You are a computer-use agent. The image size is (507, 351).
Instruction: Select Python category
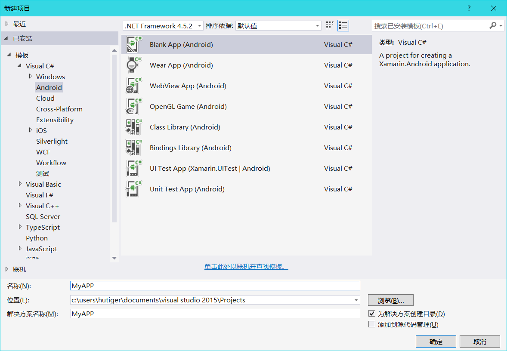[x=37, y=238]
